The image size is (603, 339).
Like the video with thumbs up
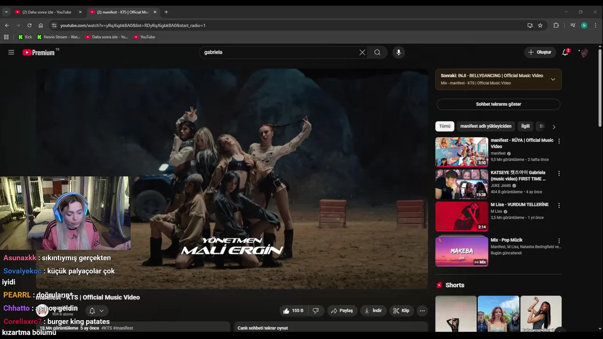click(x=293, y=311)
